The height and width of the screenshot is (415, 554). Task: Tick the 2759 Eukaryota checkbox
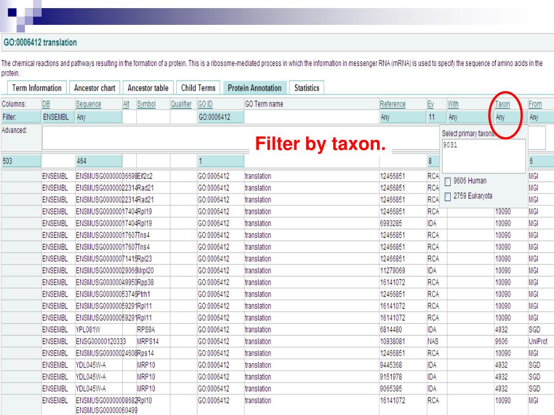[447, 197]
